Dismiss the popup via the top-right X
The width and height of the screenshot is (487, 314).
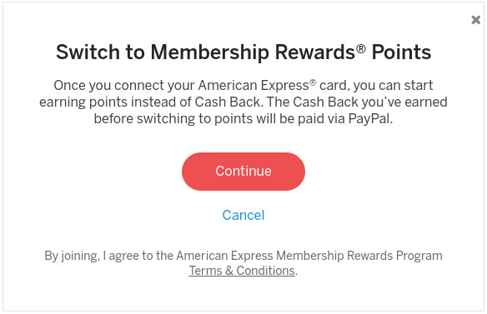475,20
